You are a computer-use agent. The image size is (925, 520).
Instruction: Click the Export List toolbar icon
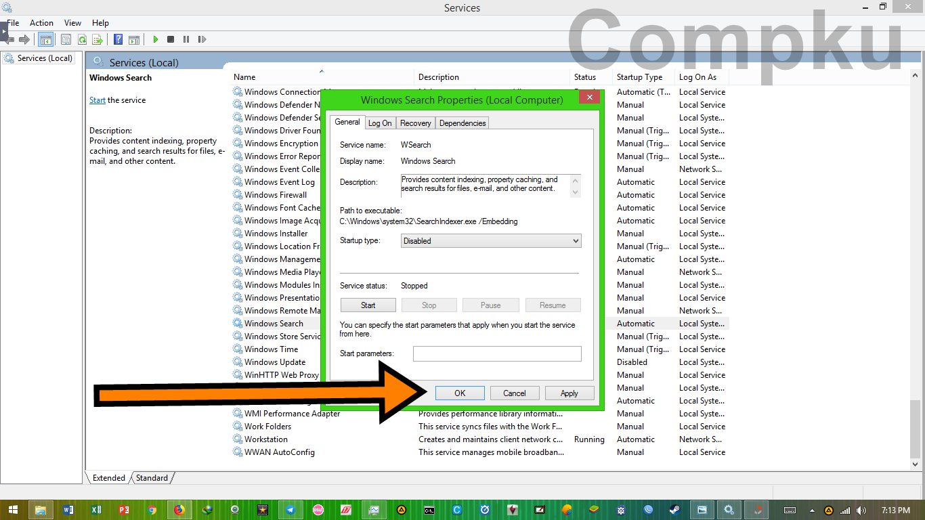coord(98,40)
